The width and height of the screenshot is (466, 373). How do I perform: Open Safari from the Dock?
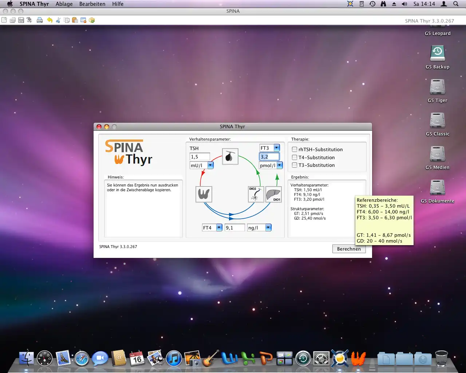[82, 358]
